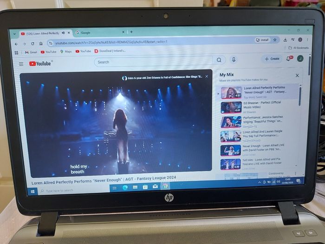
Task: Go back with the browser back arrow
Action: [x=16, y=44]
